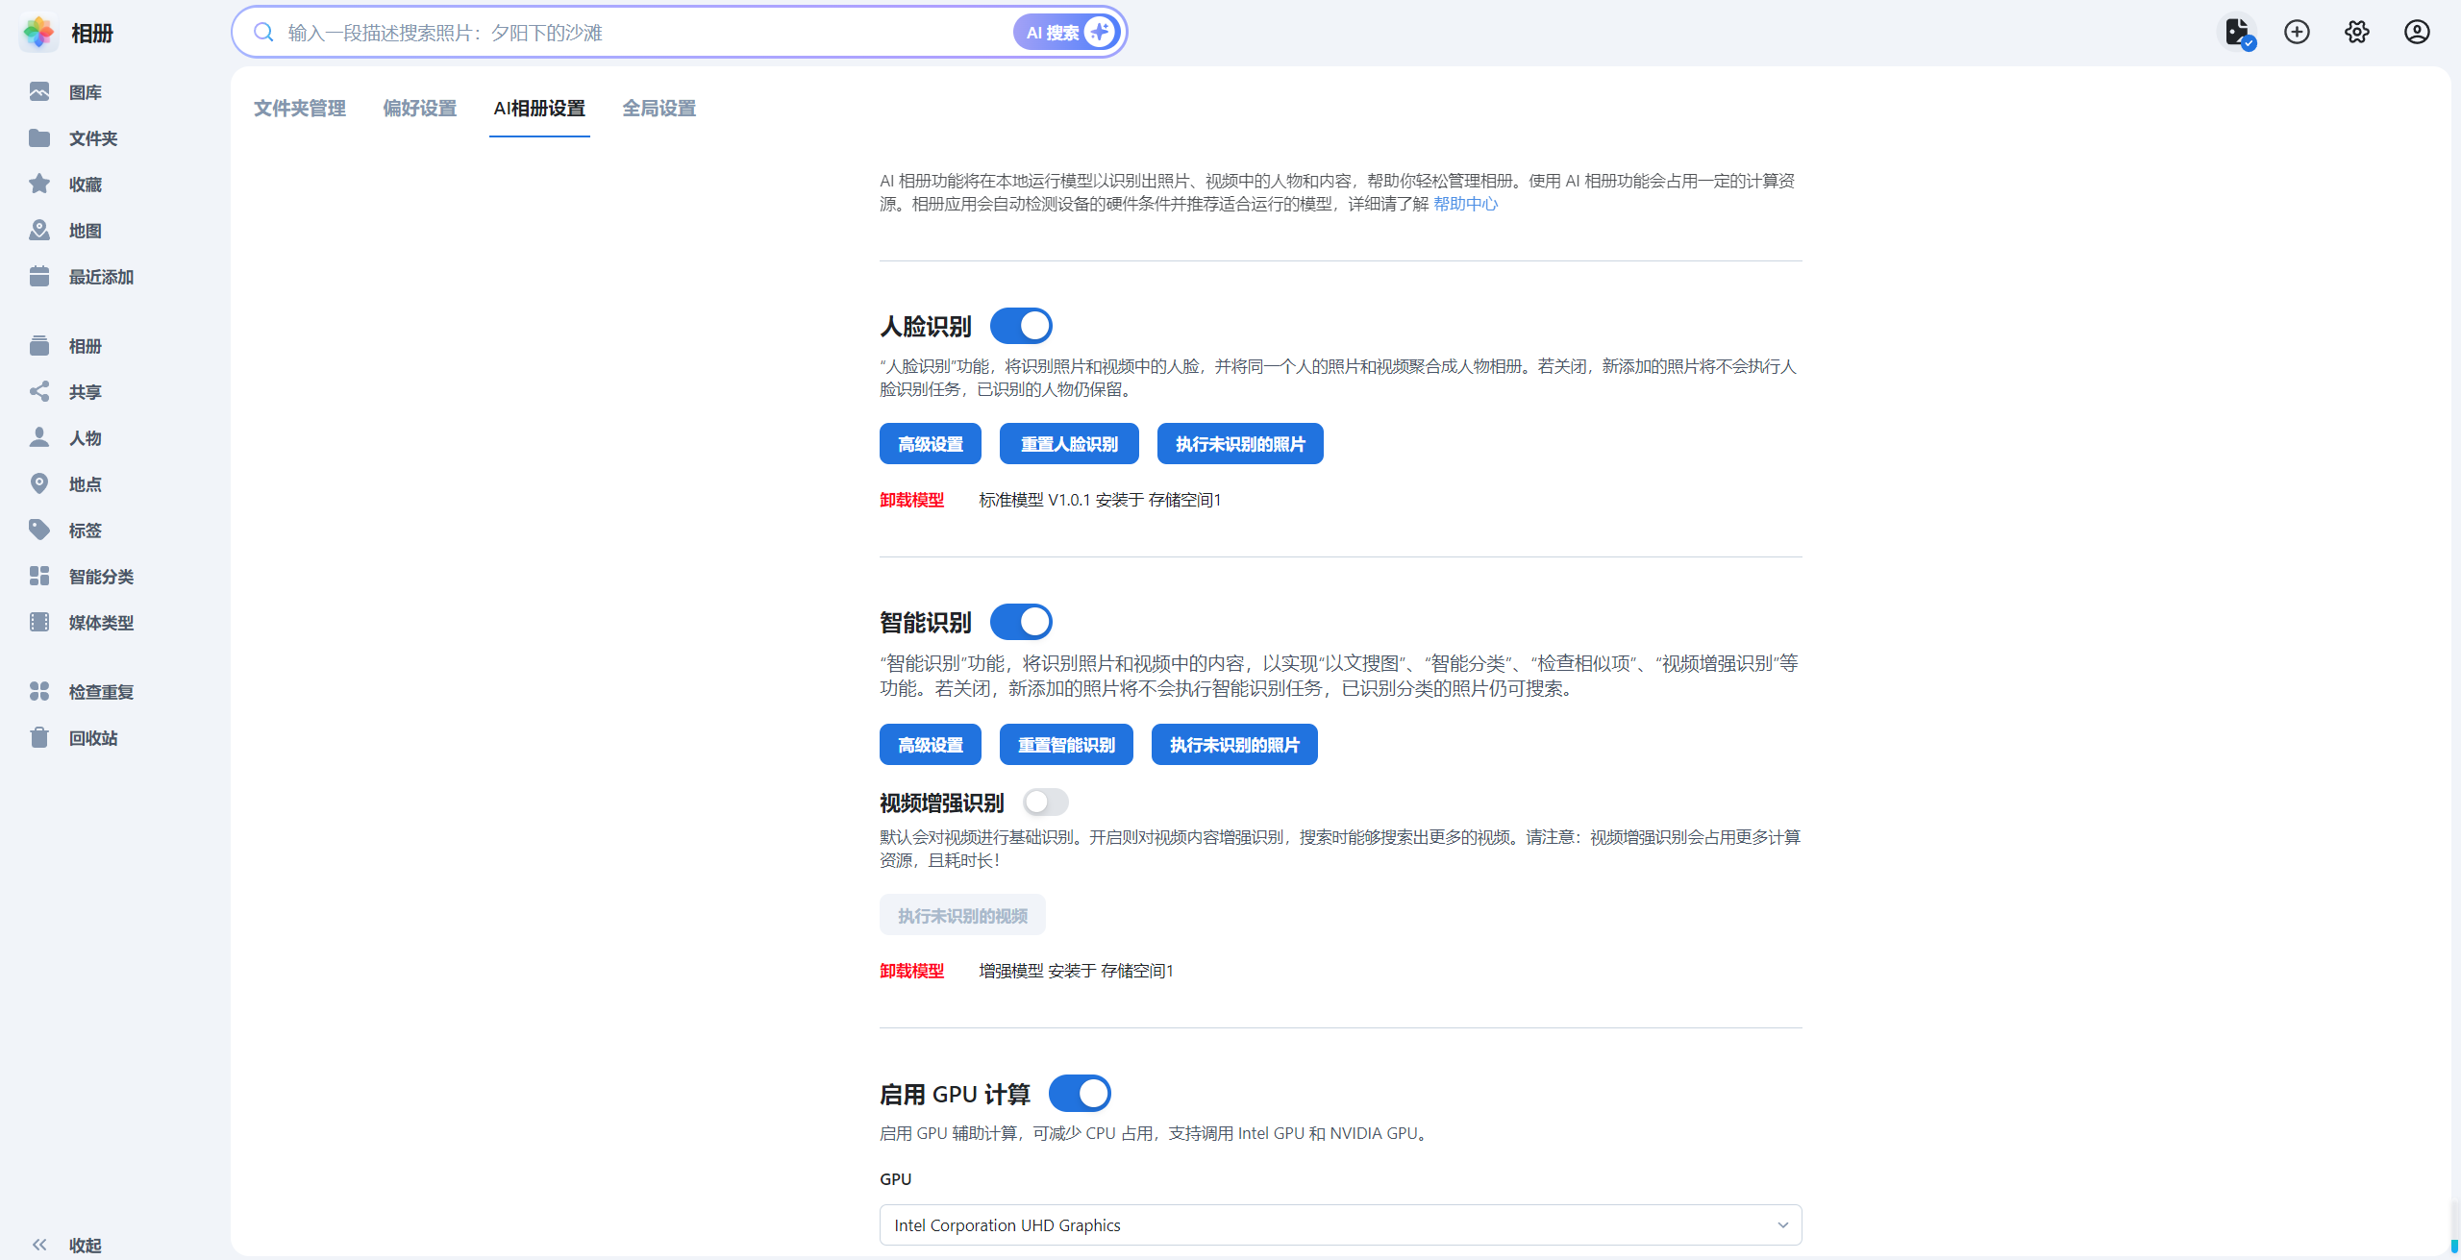Click the AI 搜索 sparkle button
Image resolution: width=2461 pixels, height=1260 pixels.
pyautogui.click(x=1067, y=33)
